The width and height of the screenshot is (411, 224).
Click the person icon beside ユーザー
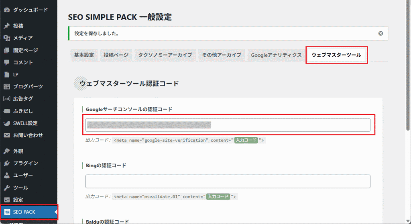[x=7, y=175]
